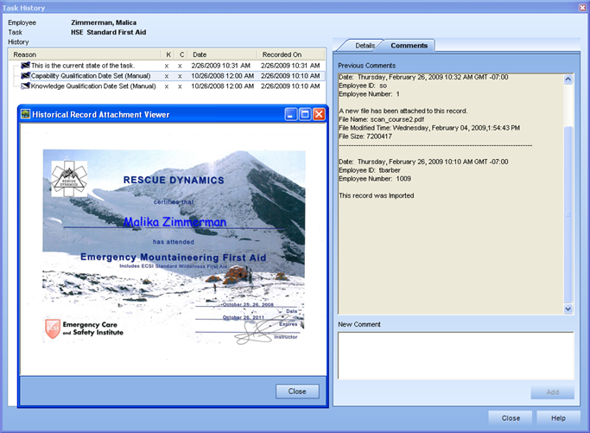
Task: Click 'This record was Imported' comment text
Action: pos(377,195)
